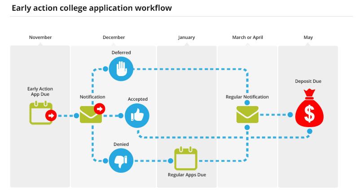Click the red arrow badge on the calendar

pos(51,115)
